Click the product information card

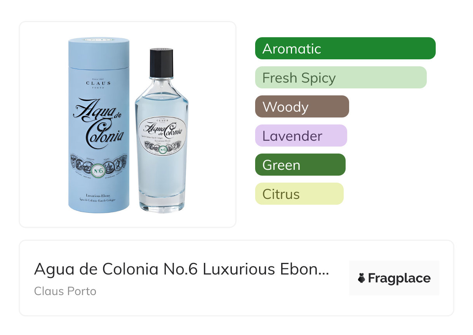click(x=237, y=278)
